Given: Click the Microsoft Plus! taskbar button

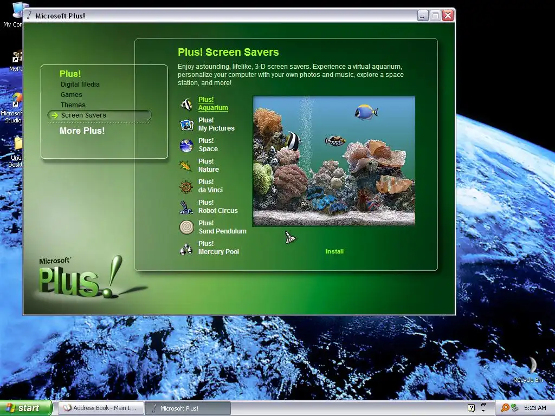Looking at the screenshot, I should [188, 408].
